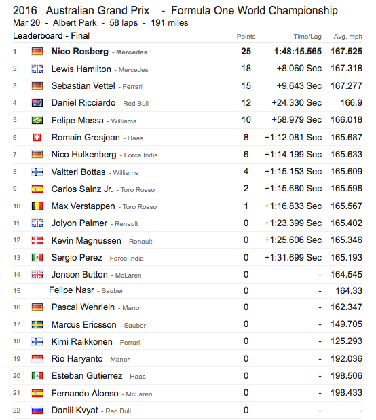Open Sebastian Vettel's driver entry
Screen dimensions: 376x420
[83, 85]
